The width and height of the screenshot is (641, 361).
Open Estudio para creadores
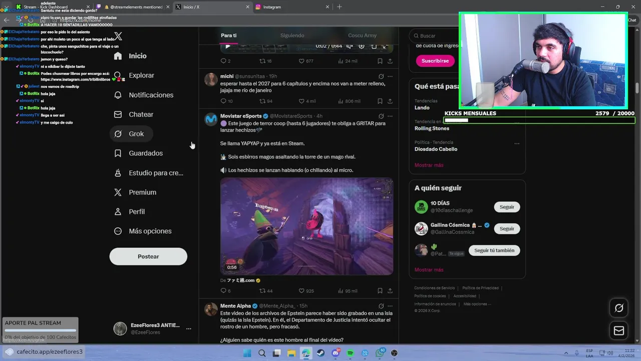point(149,172)
